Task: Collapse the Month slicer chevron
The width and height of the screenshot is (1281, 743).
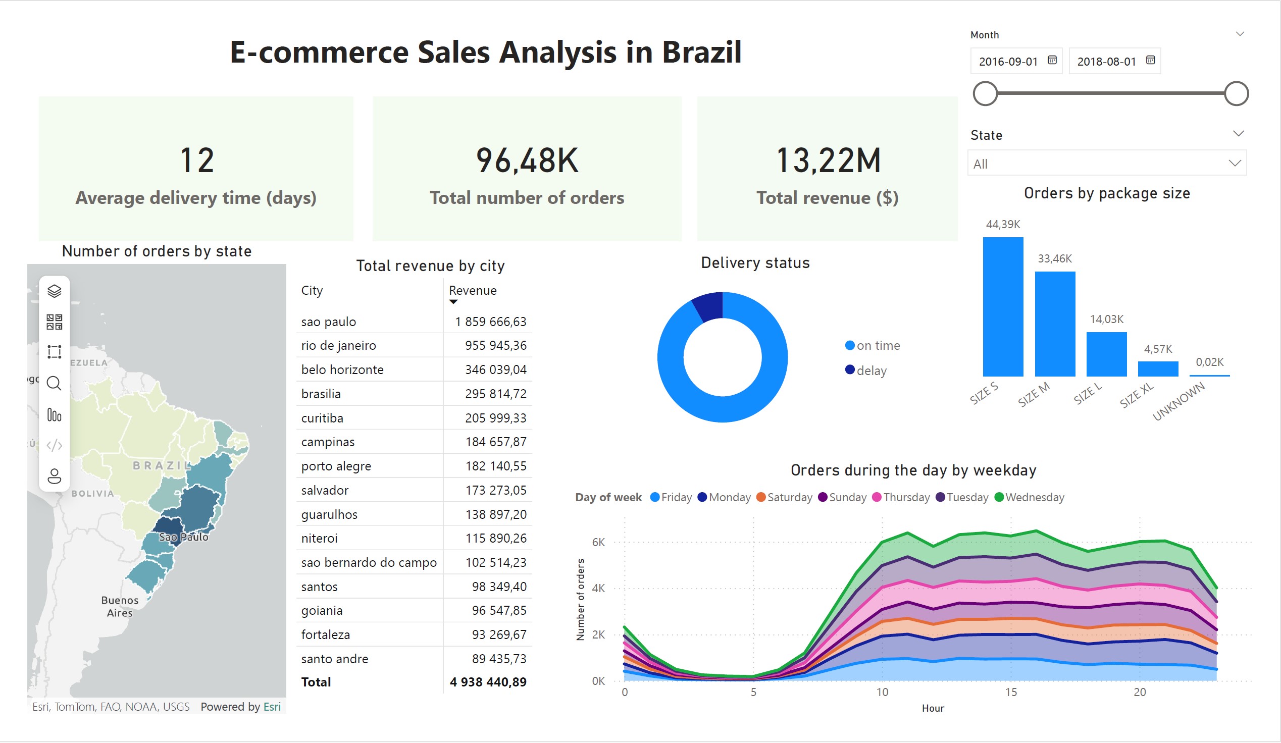Action: point(1240,34)
